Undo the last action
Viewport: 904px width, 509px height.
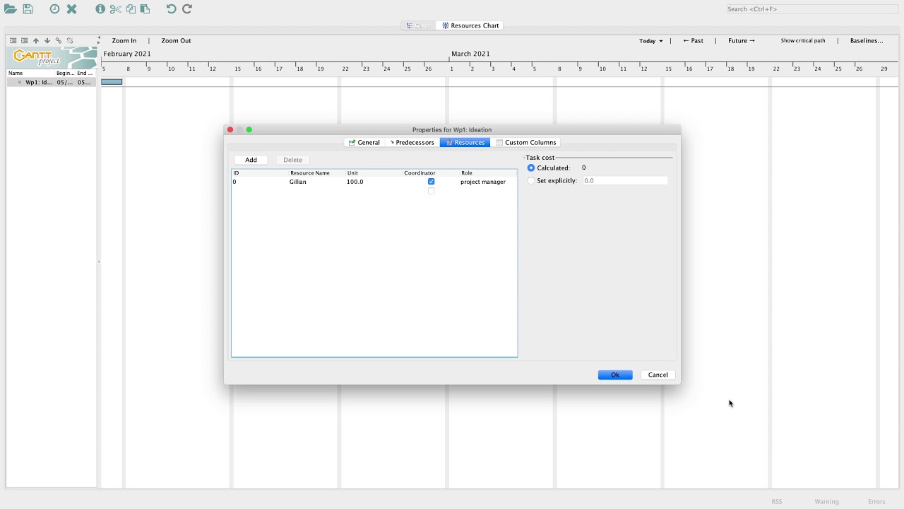tap(171, 9)
